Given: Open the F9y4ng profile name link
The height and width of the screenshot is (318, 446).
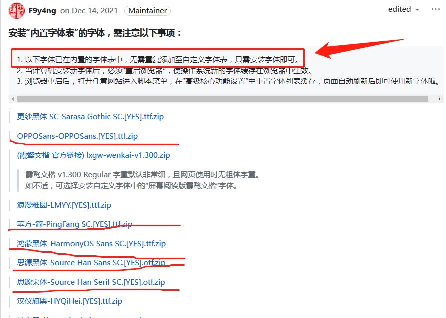Looking at the screenshot, I should tap(42, 11).
